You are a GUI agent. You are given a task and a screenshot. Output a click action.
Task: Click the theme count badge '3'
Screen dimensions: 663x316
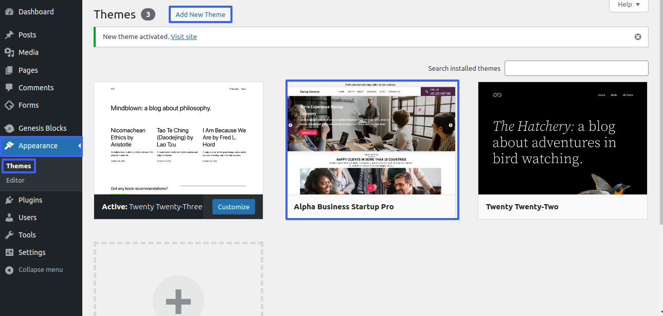click(x=148, y=14)
